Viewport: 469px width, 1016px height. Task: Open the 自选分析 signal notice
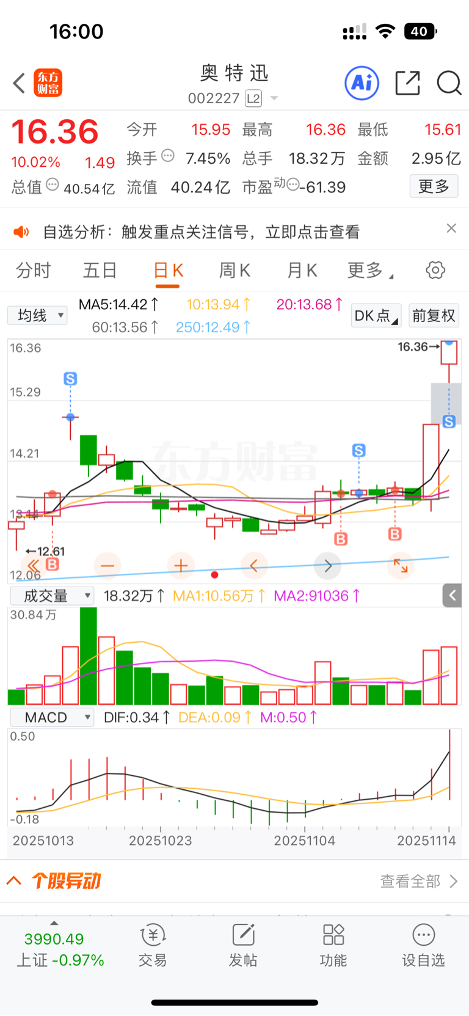202,232
